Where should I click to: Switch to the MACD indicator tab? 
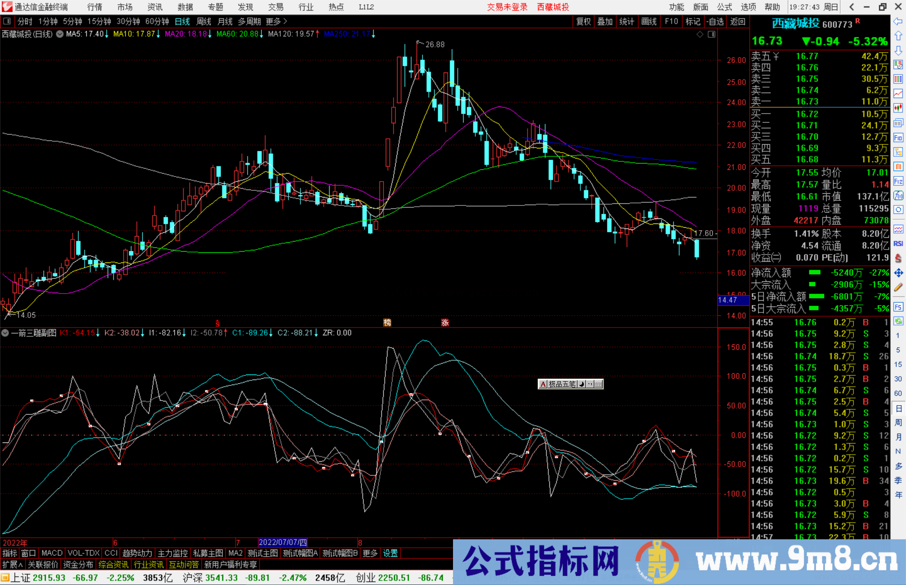(52, 553)
